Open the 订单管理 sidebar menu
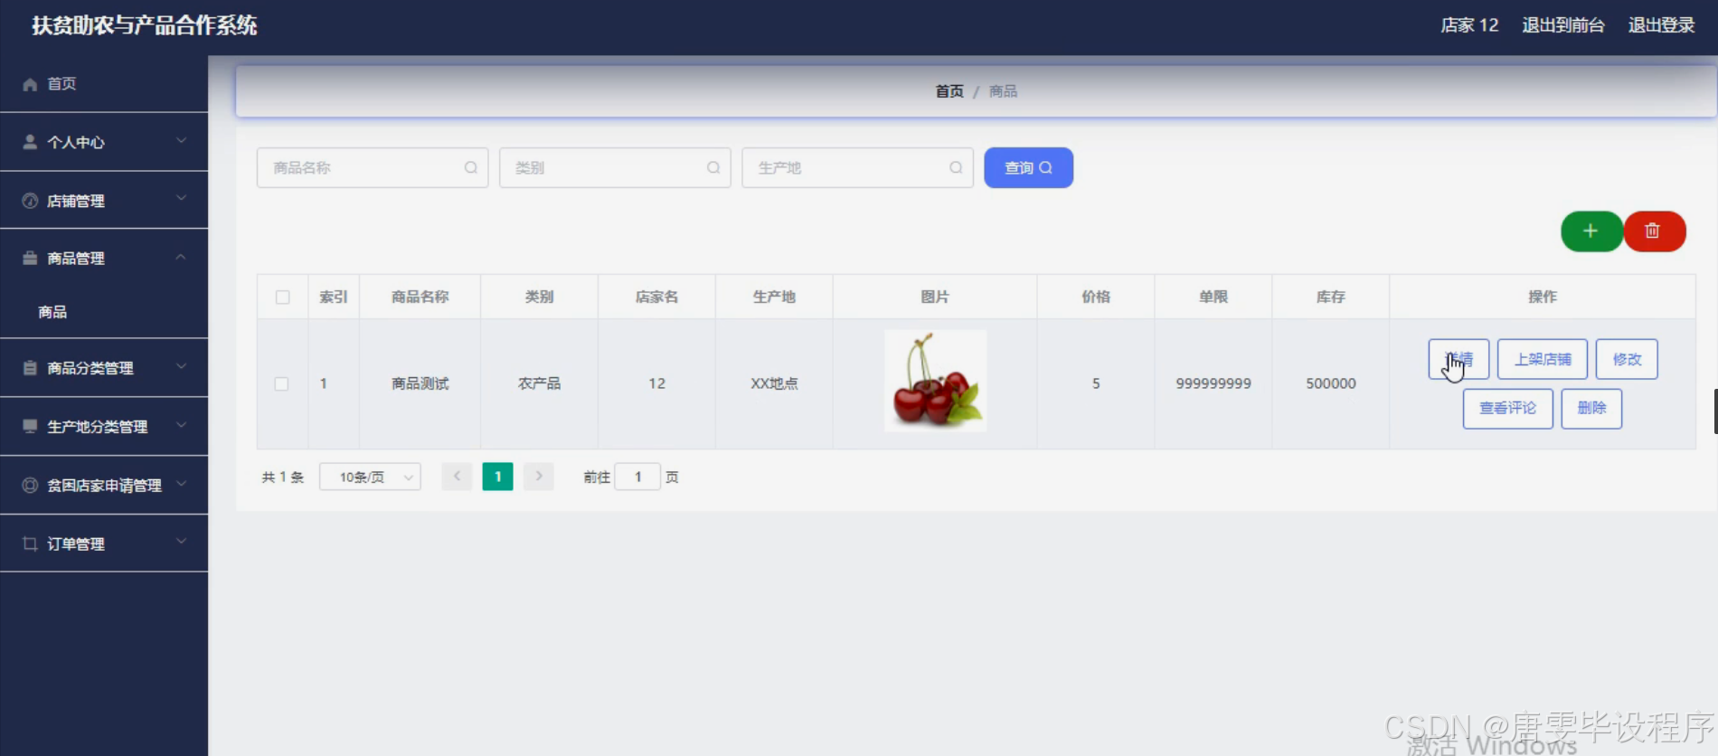Screen dimensions: 1718x756 [104, 543]
